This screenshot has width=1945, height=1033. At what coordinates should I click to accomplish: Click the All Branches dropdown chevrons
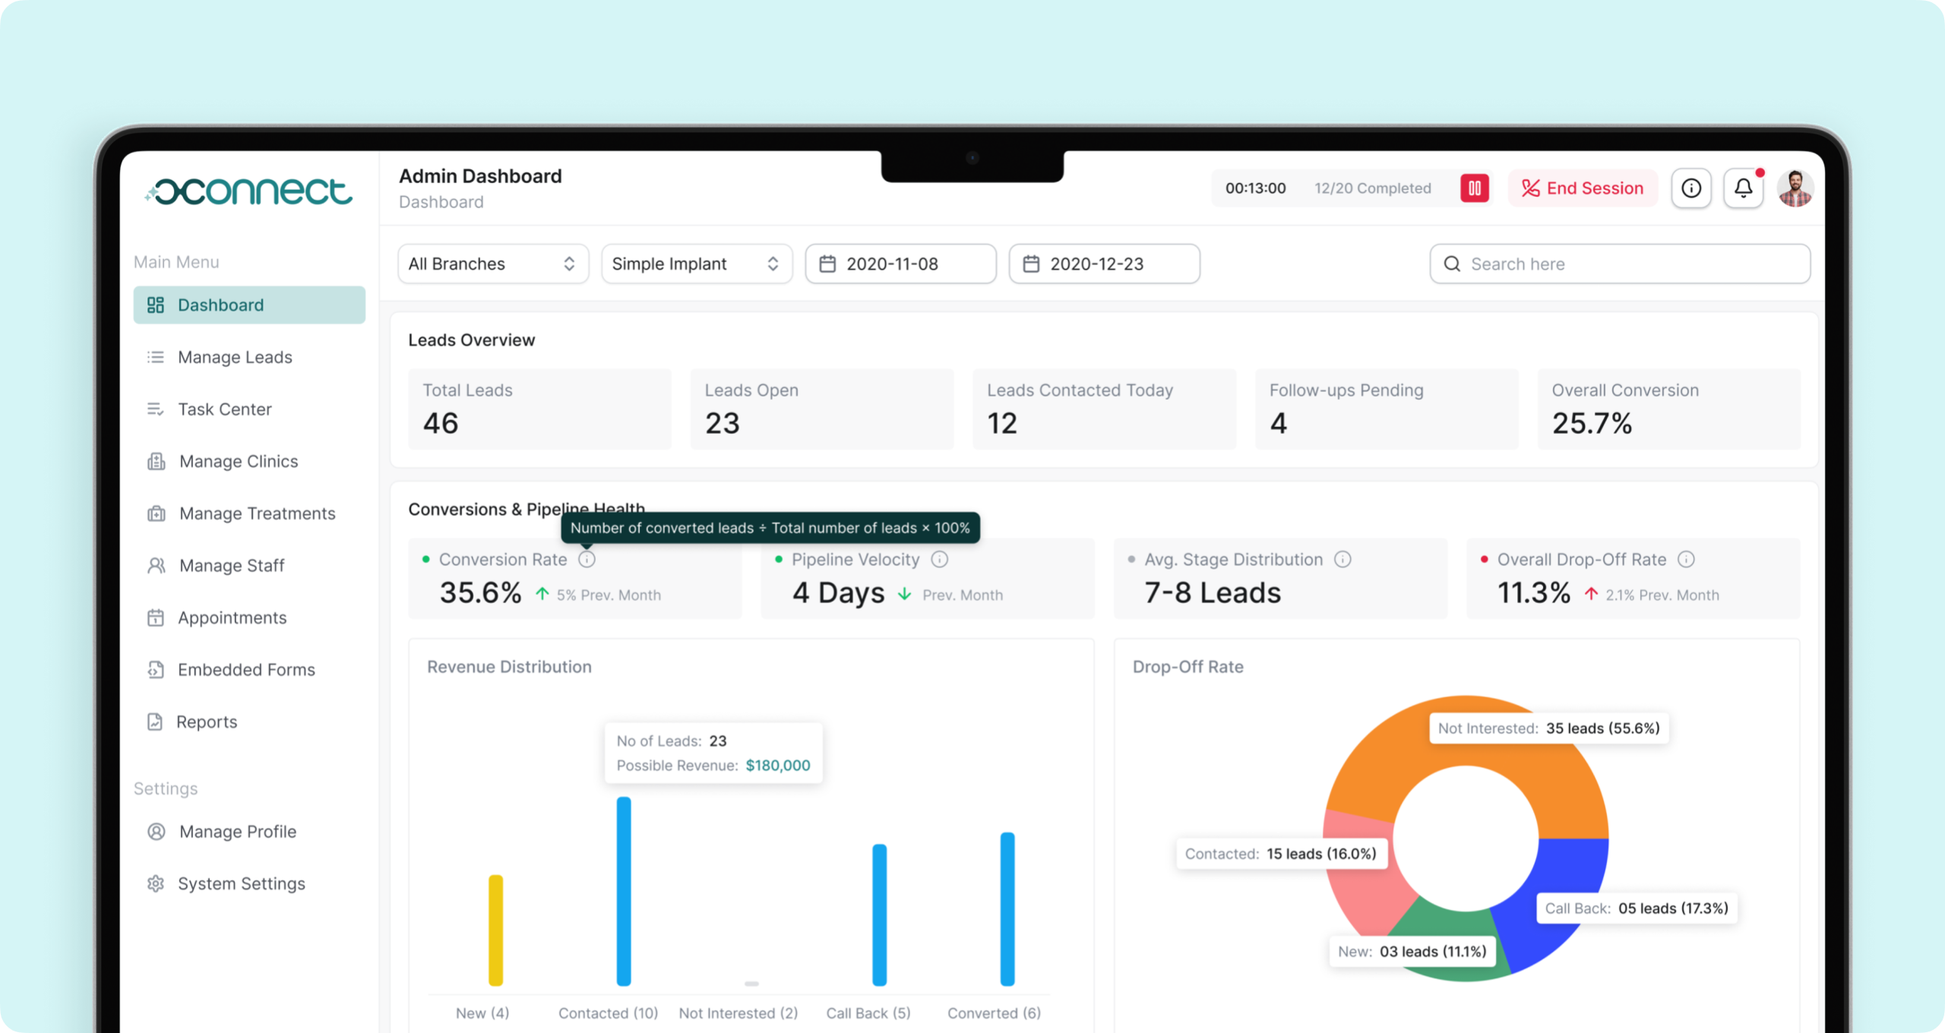coord(569,264)
